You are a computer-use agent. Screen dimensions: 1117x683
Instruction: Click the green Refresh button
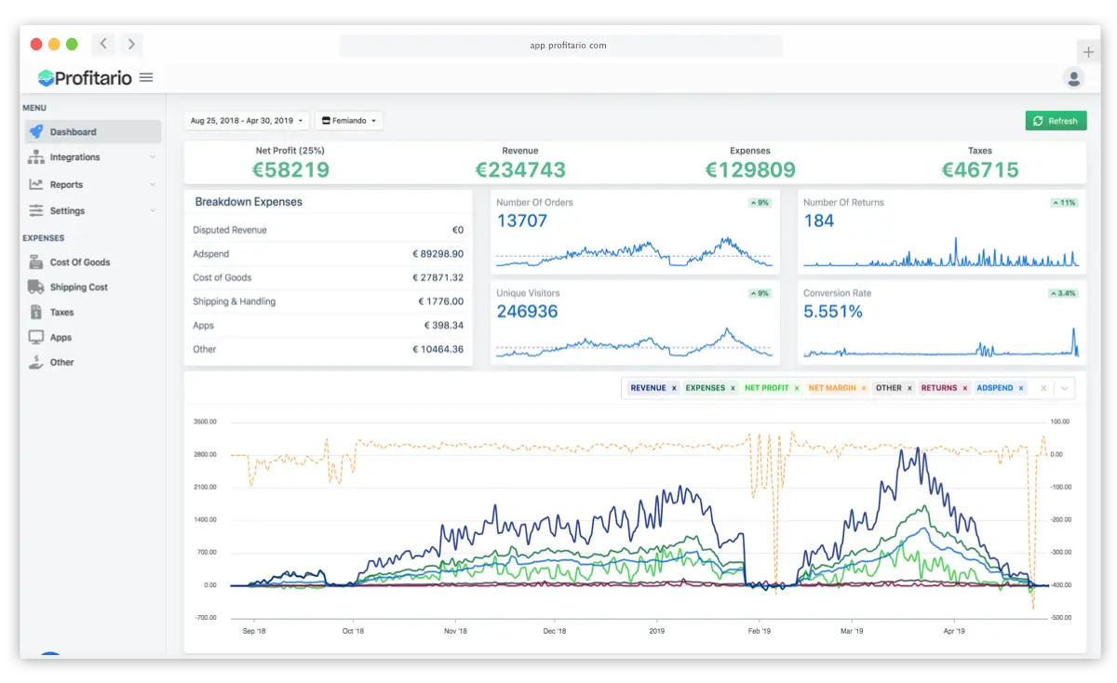point(1056,120)
